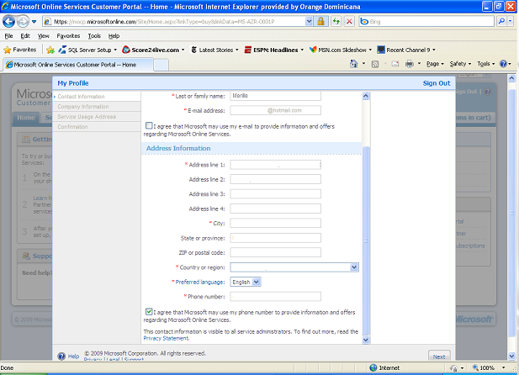This screenshot has height=375, width=519.
Task: Open the Favorites star button
Action: [19, 50]
